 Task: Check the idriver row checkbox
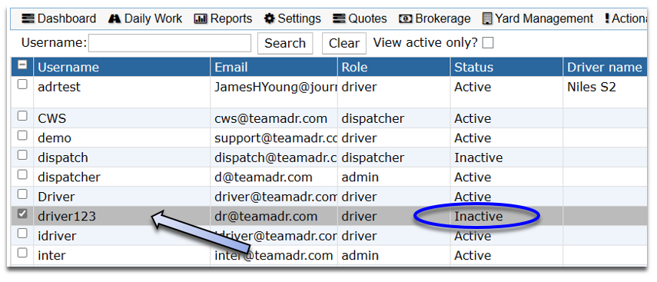(x=22, y=233)
